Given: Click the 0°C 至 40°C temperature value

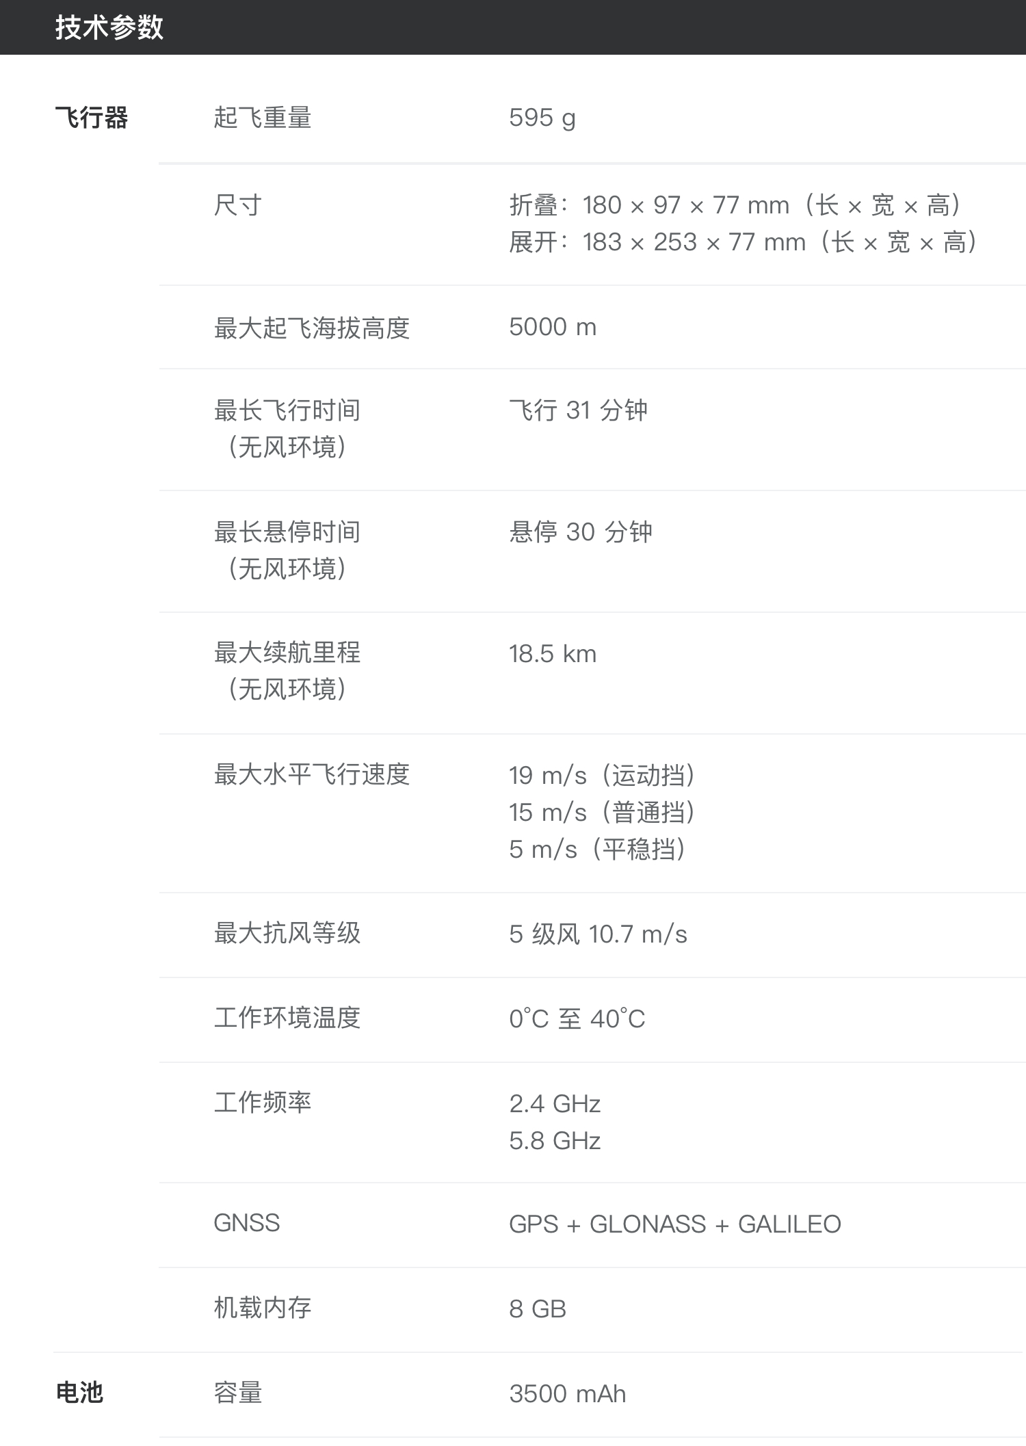Looking at the screenshot, I should coord(577,1019).
